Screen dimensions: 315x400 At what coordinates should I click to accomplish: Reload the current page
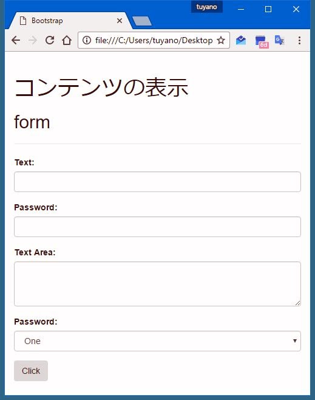pyautogui.click(x=50, y=40)
